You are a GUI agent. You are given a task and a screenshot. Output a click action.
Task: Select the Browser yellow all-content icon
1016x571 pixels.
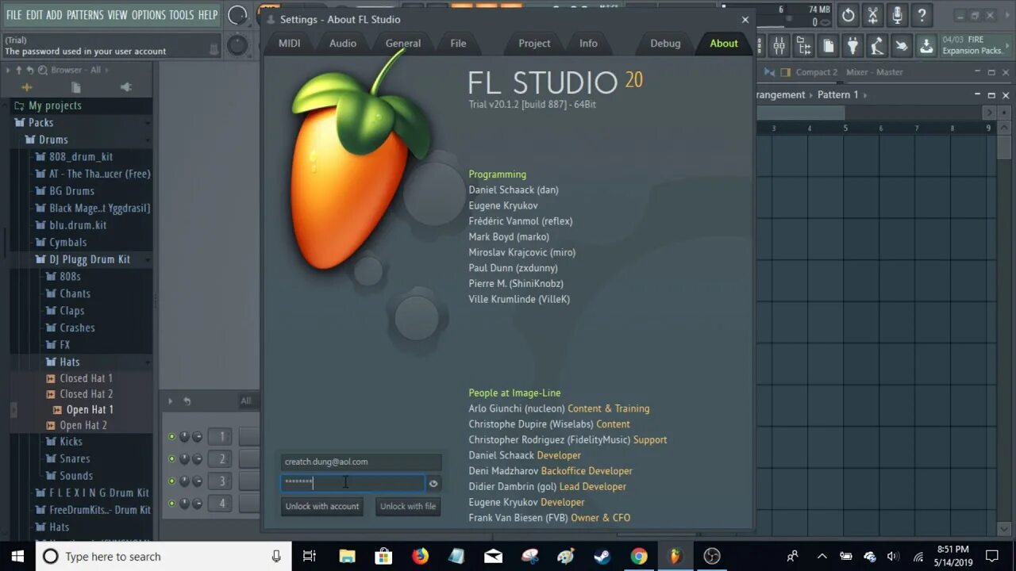coord(27,87)
